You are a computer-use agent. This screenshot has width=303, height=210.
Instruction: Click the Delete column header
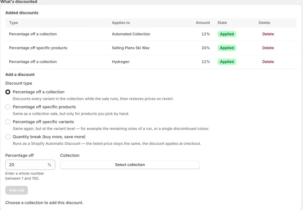tap(264, 23)
